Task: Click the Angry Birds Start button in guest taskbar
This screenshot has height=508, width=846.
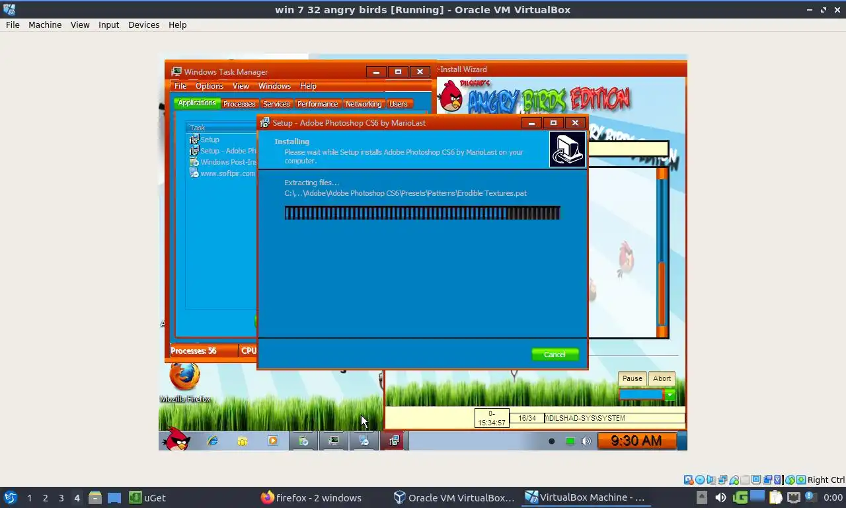Action: click(176, 440)
